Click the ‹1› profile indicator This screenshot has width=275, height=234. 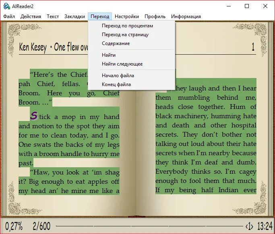point(249,226)
